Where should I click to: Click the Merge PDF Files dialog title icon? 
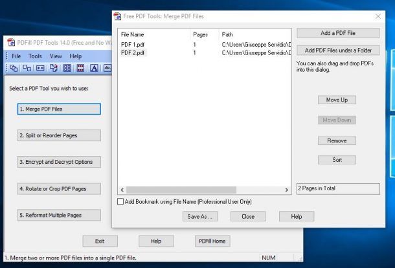click(x=117, y=16)
